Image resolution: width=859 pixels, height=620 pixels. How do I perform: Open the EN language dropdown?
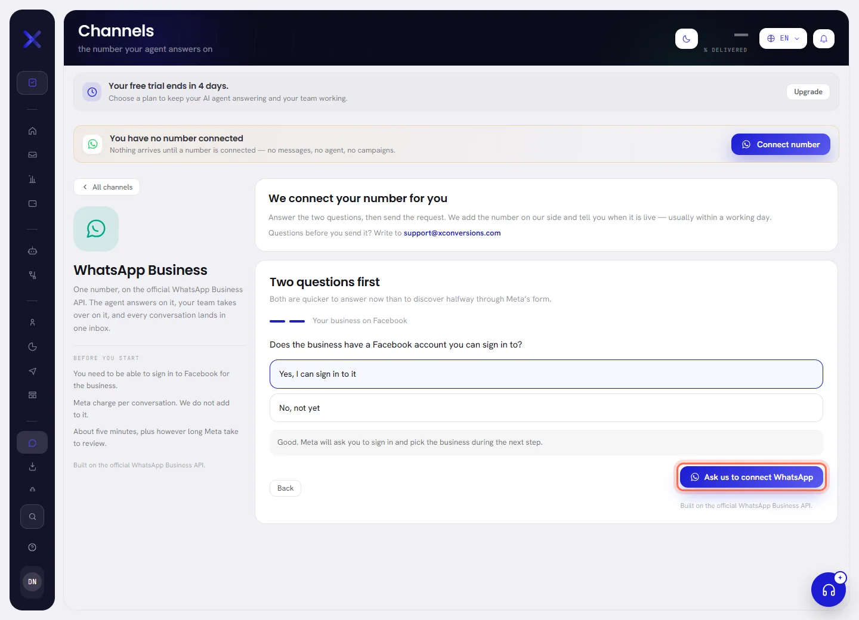point(783,38)
